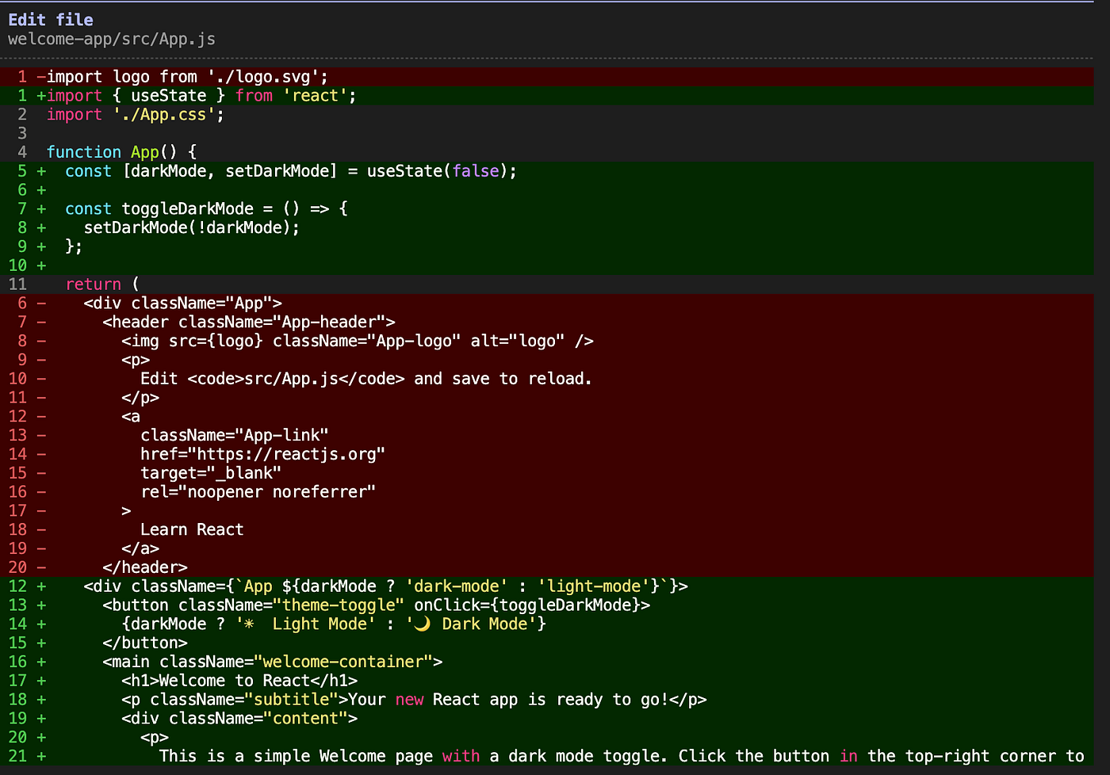Select the file path welcome-app/src/App.js
Screen dimensions: 1110x775
coord(112,39)
